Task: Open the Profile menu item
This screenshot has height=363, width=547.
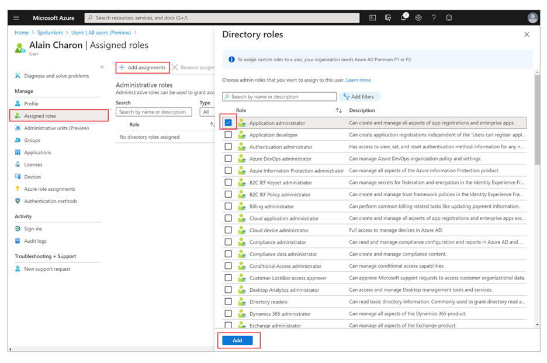Action: pyautogui.click(x=31, y=104)
